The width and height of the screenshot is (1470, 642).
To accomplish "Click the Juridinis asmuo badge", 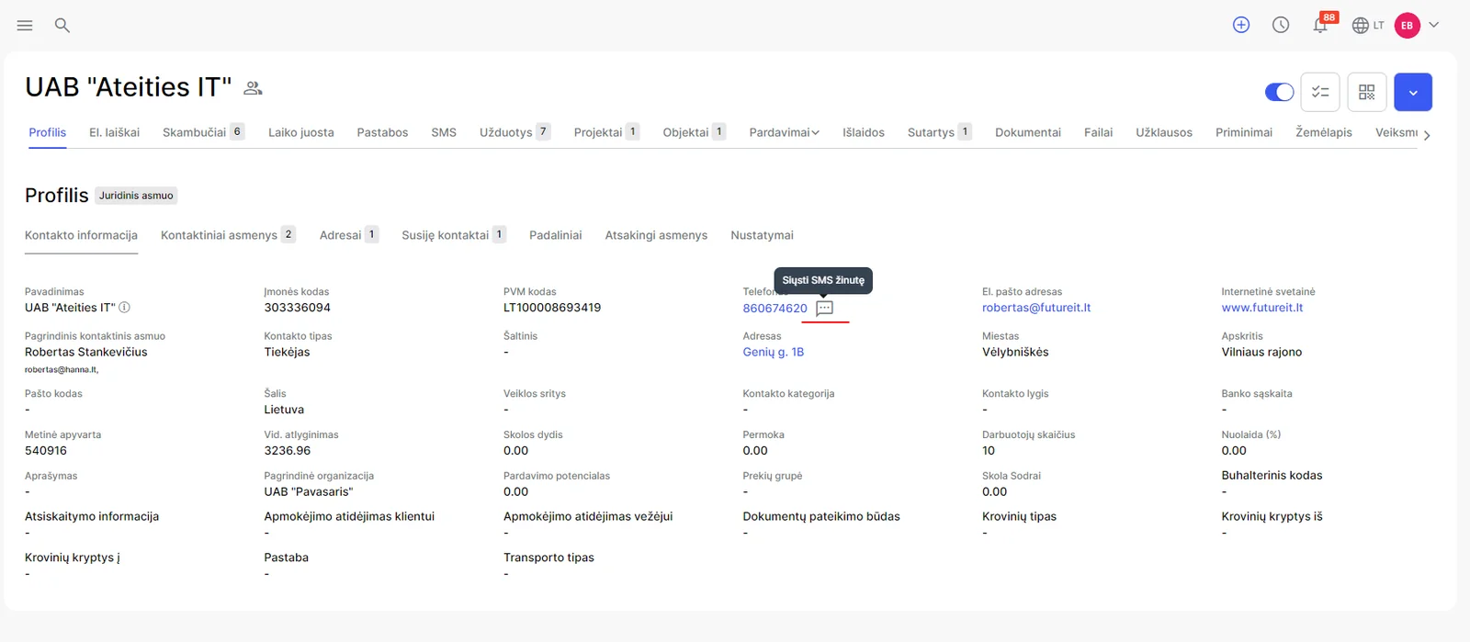I will point(136,196).
